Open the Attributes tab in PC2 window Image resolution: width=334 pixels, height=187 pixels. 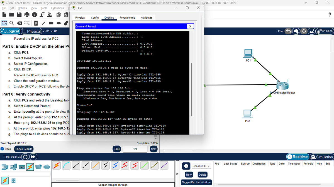pyautogui.click(x=147, y=17)
